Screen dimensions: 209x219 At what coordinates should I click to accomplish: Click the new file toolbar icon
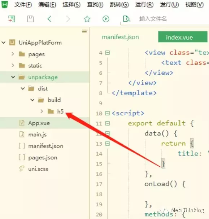pos(12,19)
